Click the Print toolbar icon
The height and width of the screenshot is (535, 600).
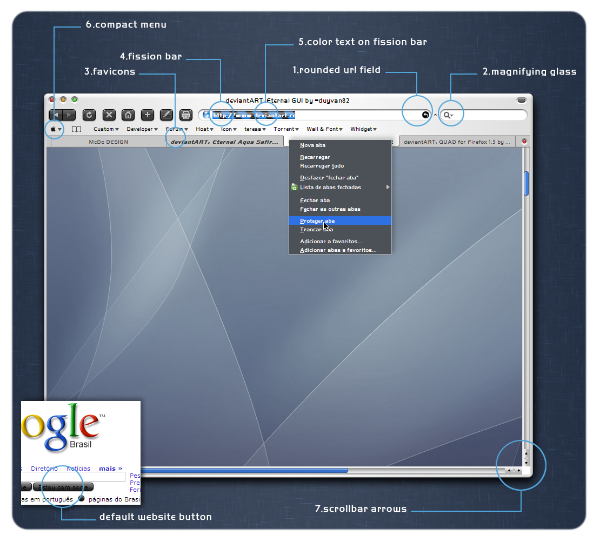click(x=186, y=115)
